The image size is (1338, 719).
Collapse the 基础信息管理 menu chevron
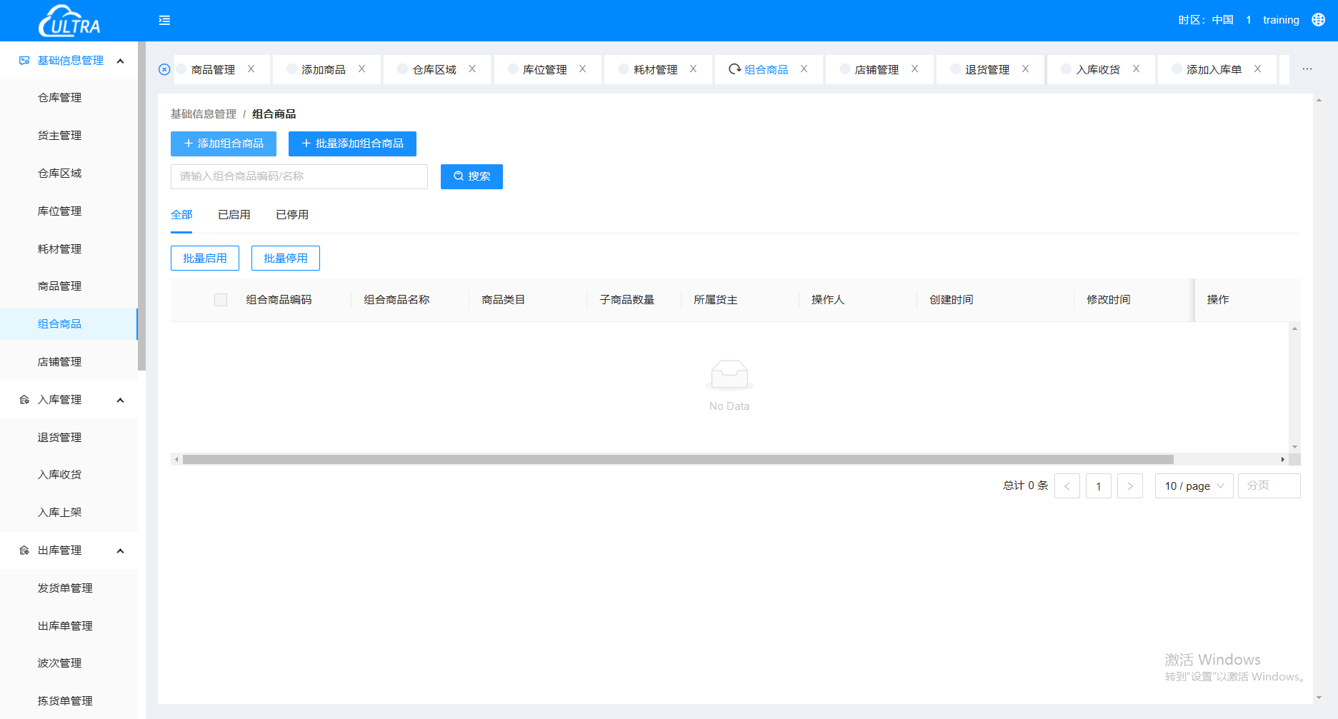(x=120, y=61)
